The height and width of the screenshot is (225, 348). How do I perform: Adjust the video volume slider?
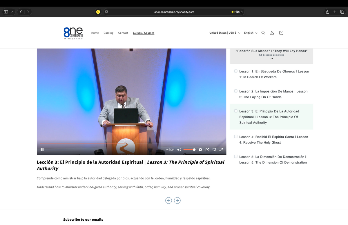coord(189,150)
